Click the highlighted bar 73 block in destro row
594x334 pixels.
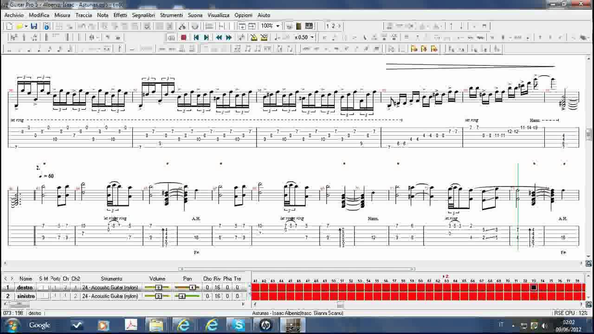click(534, 288)
